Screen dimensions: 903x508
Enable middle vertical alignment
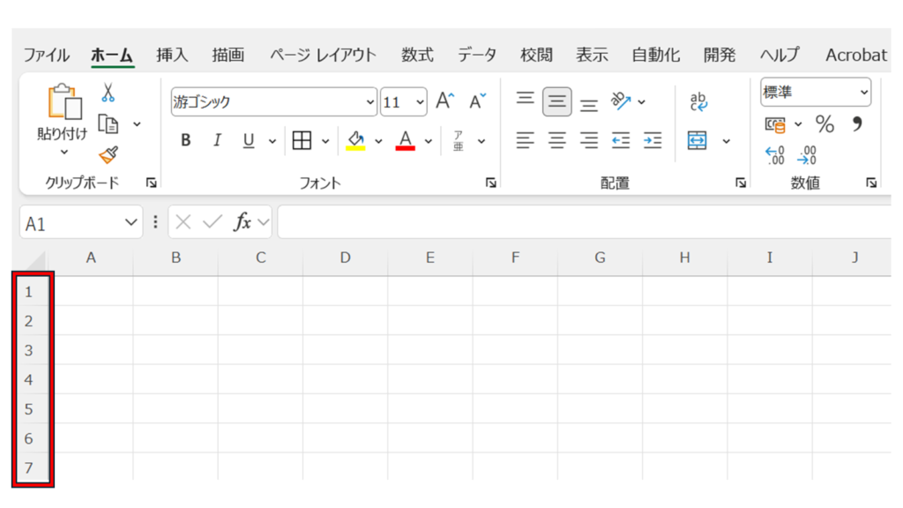pyautogui.click(x=556, y=102)
